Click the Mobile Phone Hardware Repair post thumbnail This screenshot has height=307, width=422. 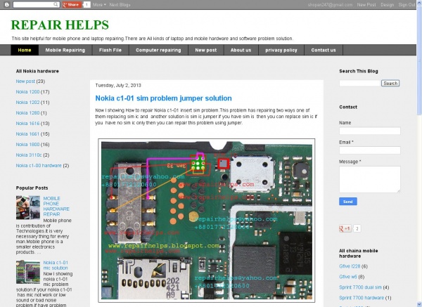(28, 207)
